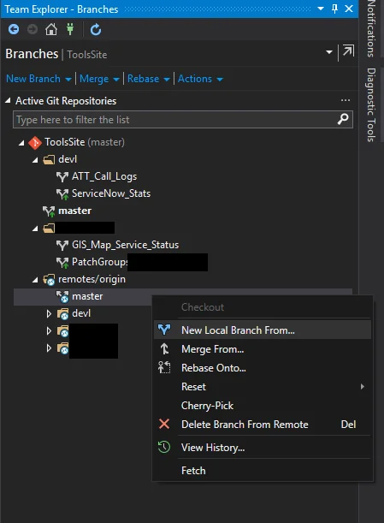Open the ellipsis menu beside Active Git Repositories
The width and height of the screenshot is (384, 523).
pyautogui.click(x=346, y=100)
